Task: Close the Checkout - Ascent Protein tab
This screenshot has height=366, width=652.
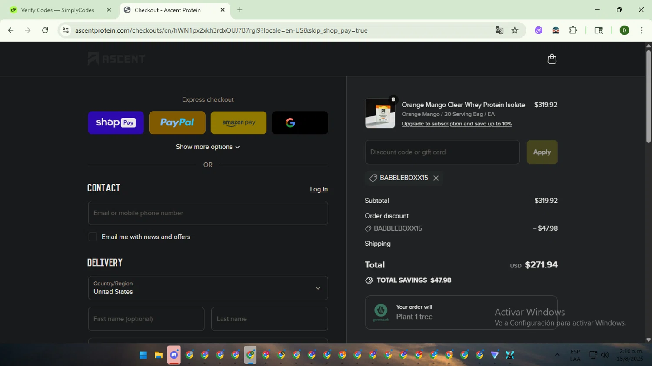Action: tap(223, 10)
